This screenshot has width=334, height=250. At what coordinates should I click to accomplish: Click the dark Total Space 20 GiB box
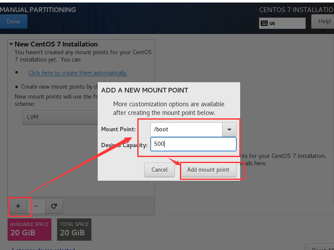[x=74, y=229]
